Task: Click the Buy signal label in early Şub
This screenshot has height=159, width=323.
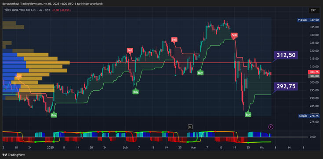Action: pyautogui.click(x=135, y=92)
